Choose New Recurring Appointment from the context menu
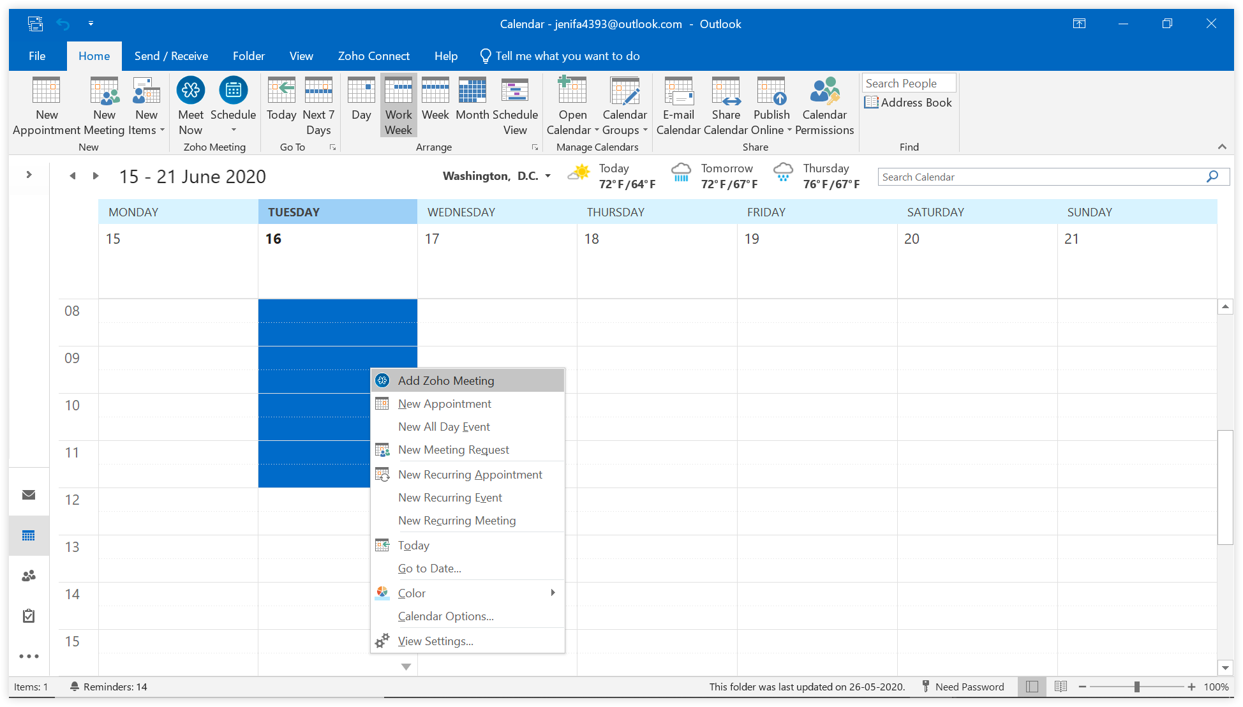The height and width of the screenshot is (707, 1243). tap(470, 474)
